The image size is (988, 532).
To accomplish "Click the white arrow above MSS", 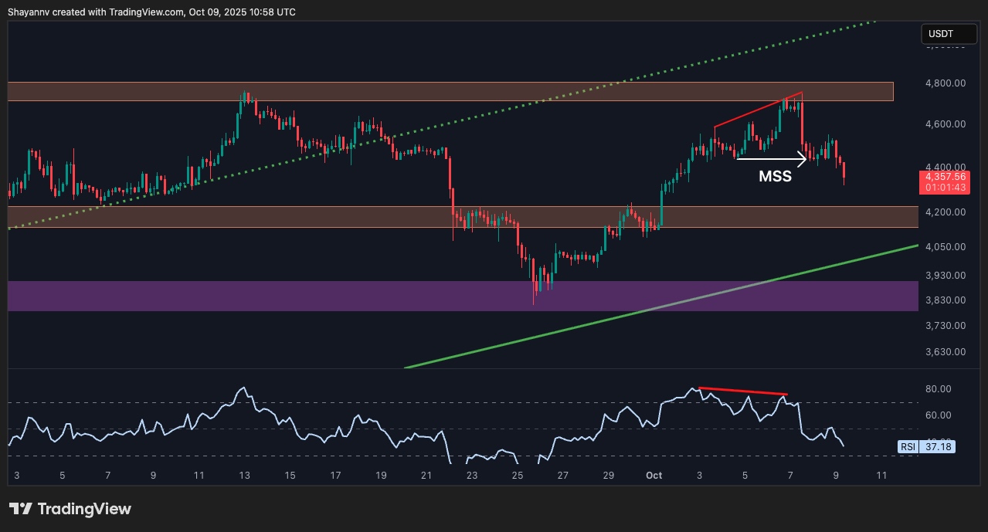I will (x=771, y=159).
